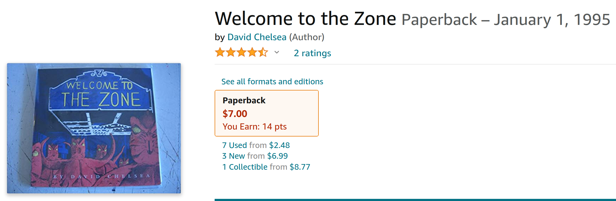Image resolution: width=616 pixels, height=201 pixels.
Task: Open 3 New from $6.99 offers
Action: click(x=255, y=156)
